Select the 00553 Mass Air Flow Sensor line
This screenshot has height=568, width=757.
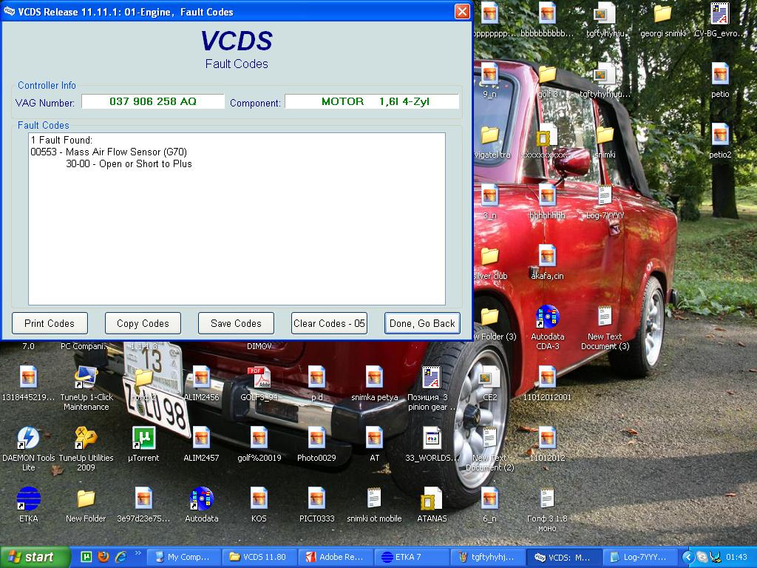click(x=109, y=152)
